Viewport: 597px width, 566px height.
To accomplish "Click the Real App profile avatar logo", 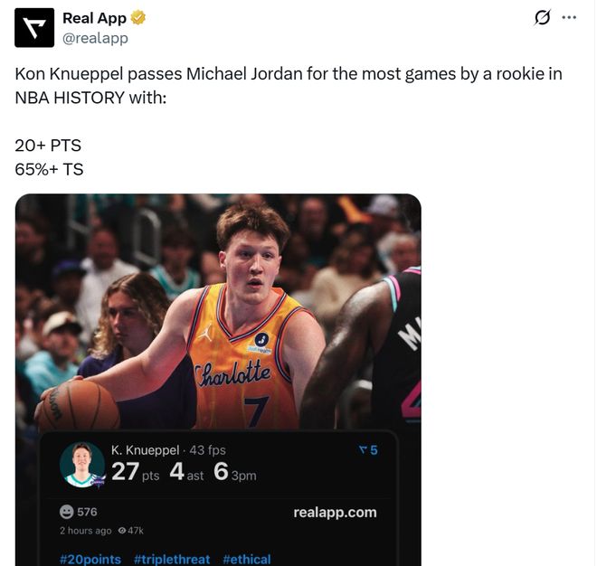I will tap(34, 28).
